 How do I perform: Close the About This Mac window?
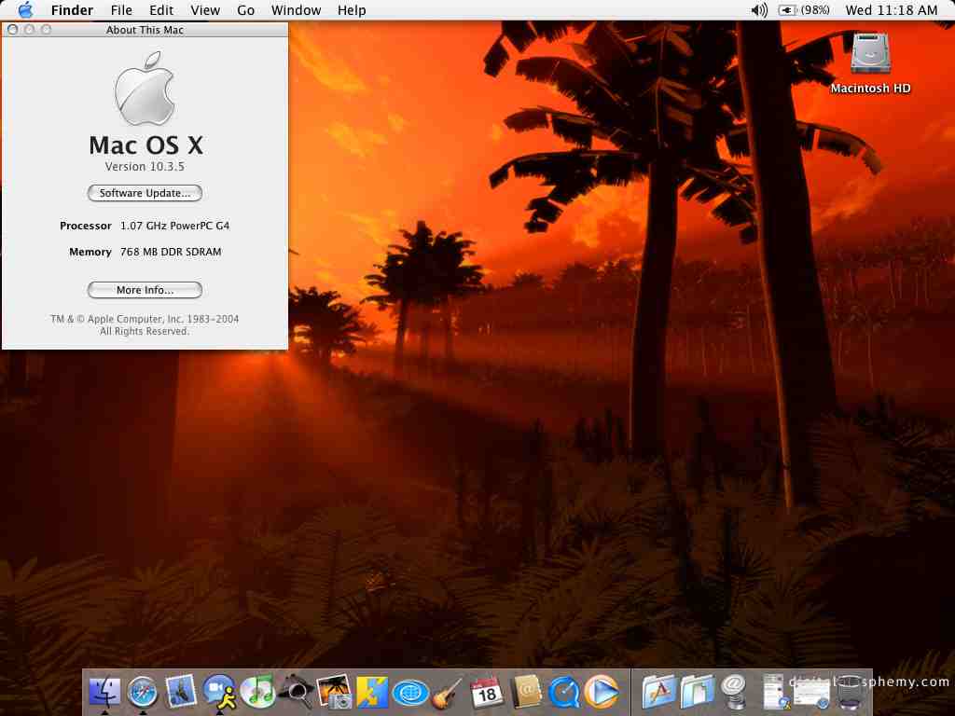click(x=13, y=29)
